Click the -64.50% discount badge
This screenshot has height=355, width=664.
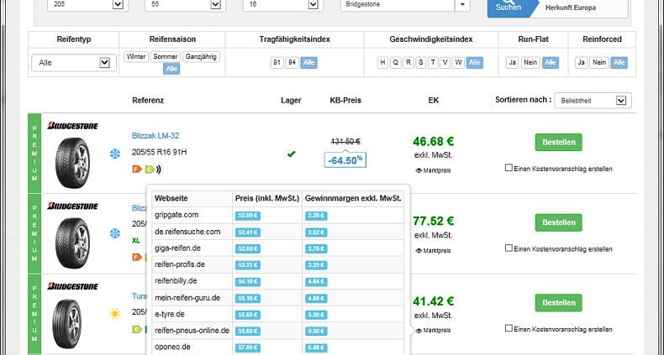[345, 160]
